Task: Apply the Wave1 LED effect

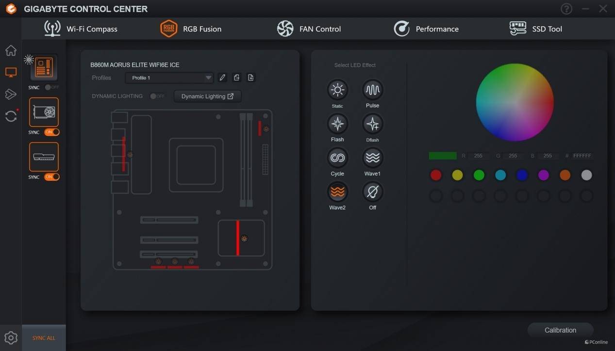Action: coord(372,158)
